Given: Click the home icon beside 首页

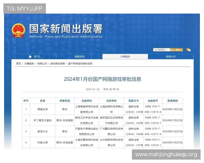Looking at the screenshot, I should pyautogui.click(x=30, y=57).
